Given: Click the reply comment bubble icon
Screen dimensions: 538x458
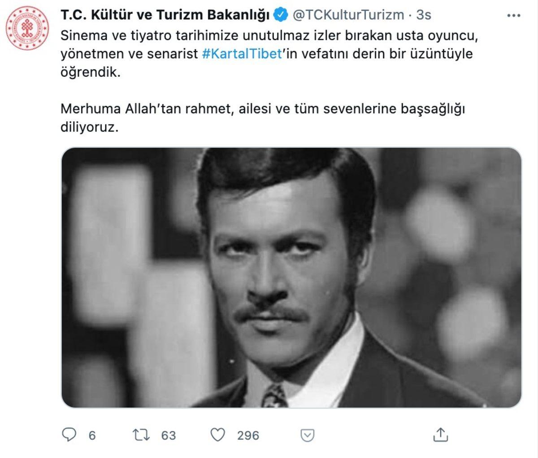Looking at the screenshot, I should (x=69, y=435).
